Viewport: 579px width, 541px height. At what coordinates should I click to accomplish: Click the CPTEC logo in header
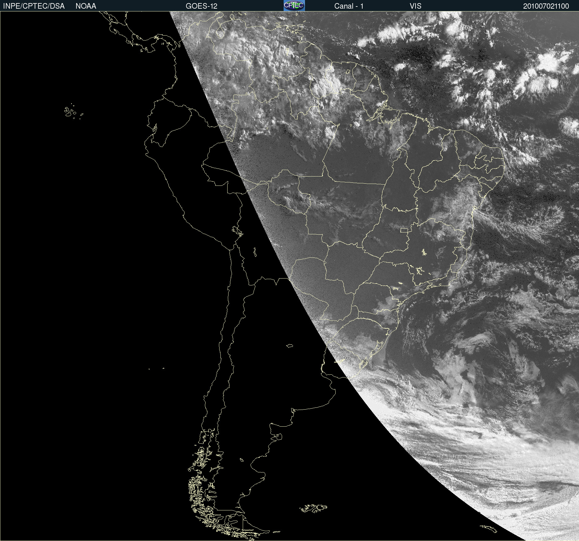[x=294, y=6]
